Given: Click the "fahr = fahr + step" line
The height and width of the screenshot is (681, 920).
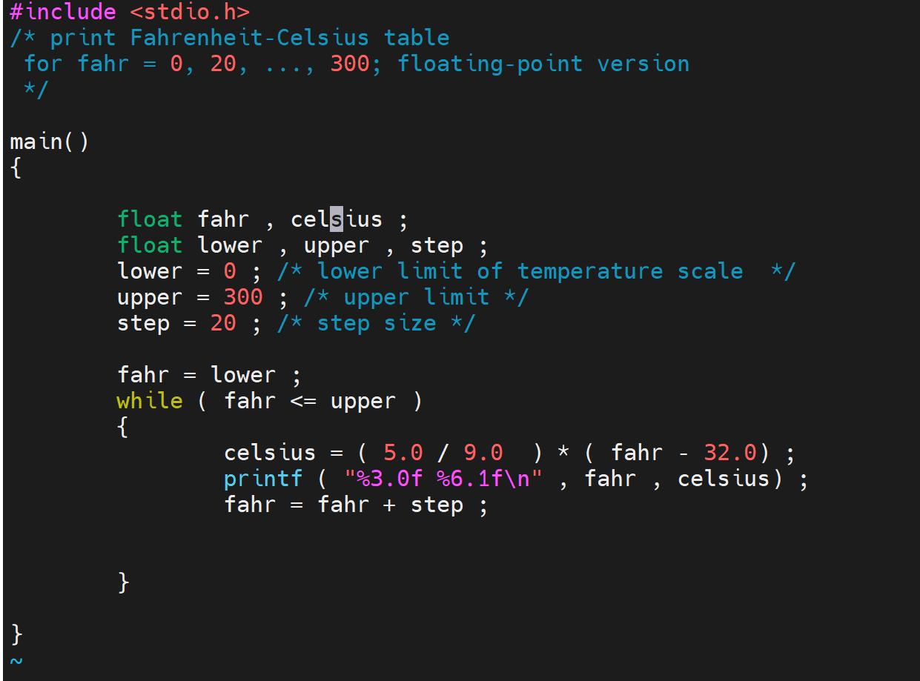Looking at the screenshot, I should [356, 505].
